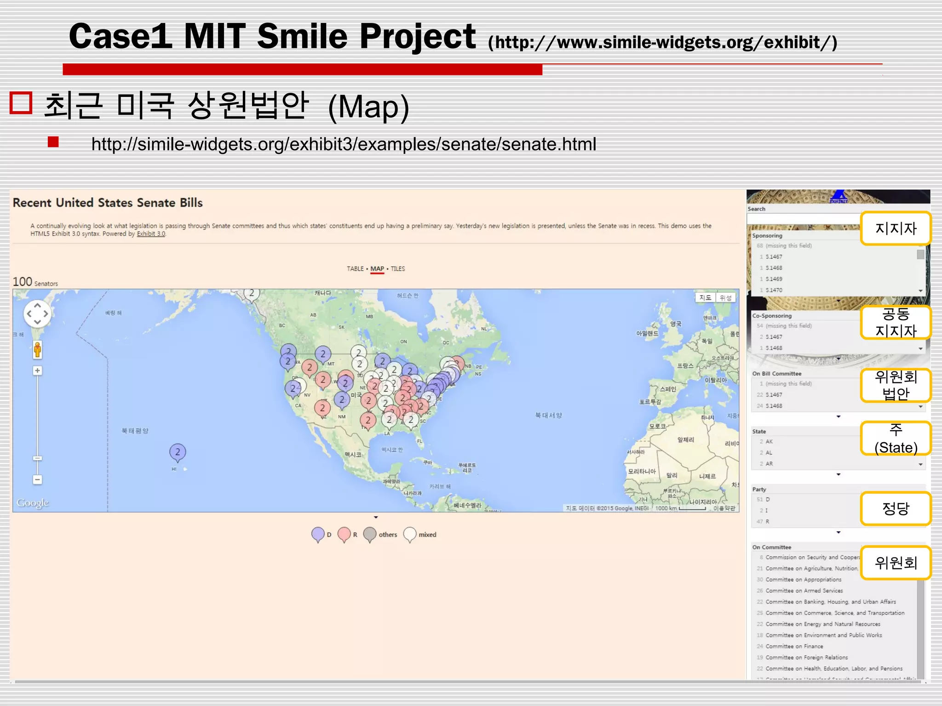
Task: Click the purple D legend marker icon
Action: pyautogui.click(x=318, y=535)
